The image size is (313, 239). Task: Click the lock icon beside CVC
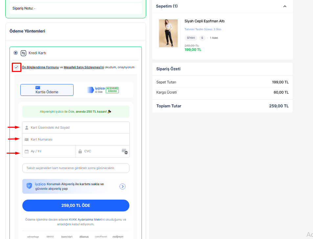click(x=80, y=151)
